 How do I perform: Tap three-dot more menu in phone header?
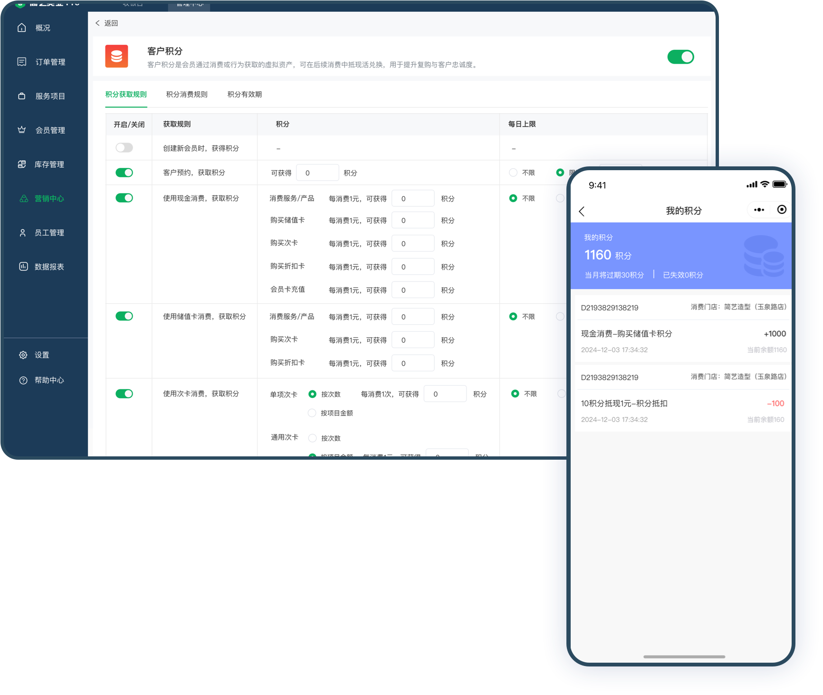(x=759, y=210)
